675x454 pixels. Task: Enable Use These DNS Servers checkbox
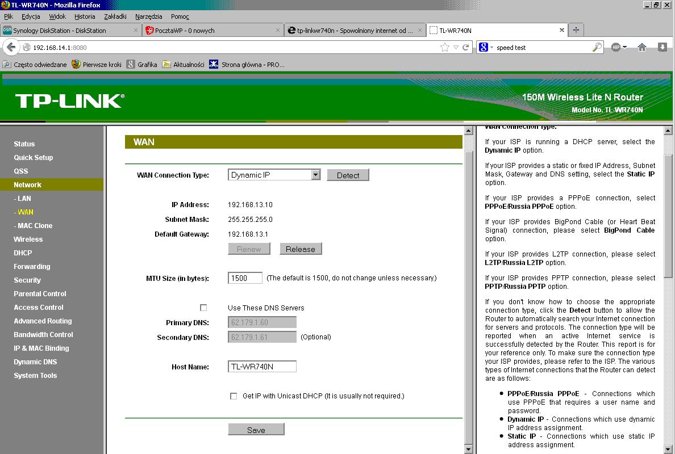pyautogui.click(x=203, y=308)
